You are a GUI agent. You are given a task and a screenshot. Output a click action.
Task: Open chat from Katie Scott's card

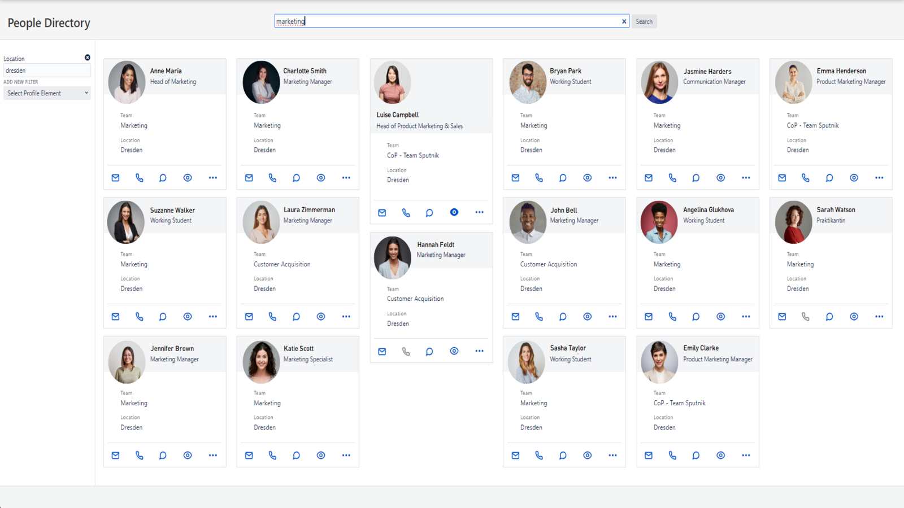[296, 456]
